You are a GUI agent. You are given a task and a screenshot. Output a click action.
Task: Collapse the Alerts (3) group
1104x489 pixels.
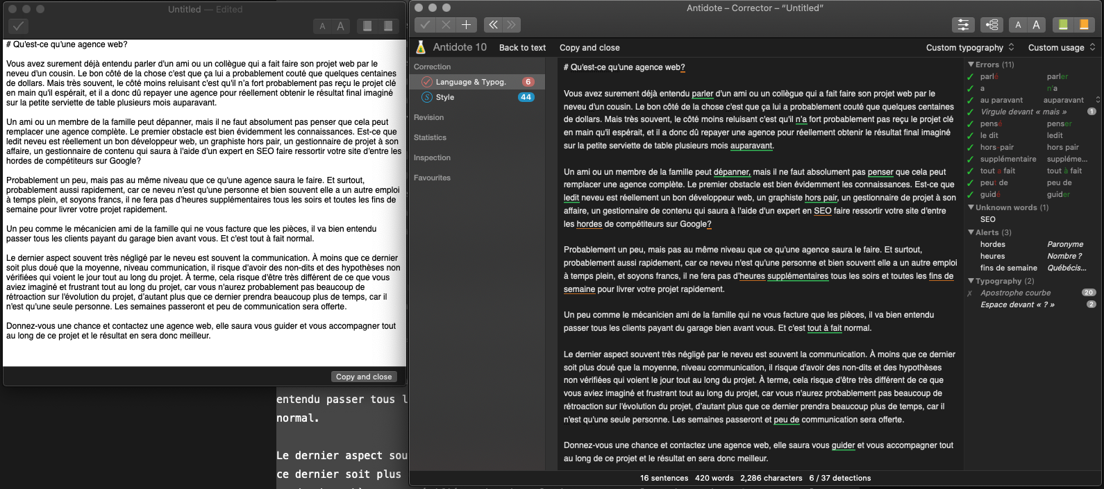point(971,232)
